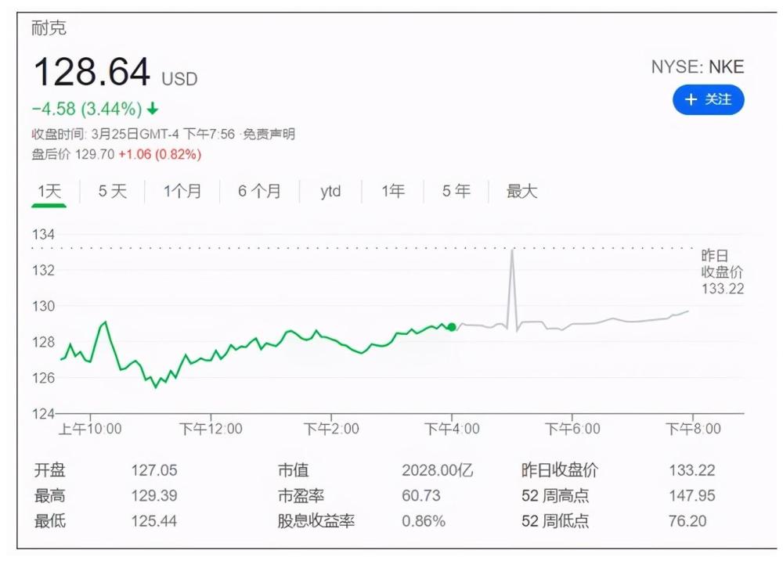Click the price change −4.58 (3.44%)
This screenshot has width=783, height=561.
point(88,109)
